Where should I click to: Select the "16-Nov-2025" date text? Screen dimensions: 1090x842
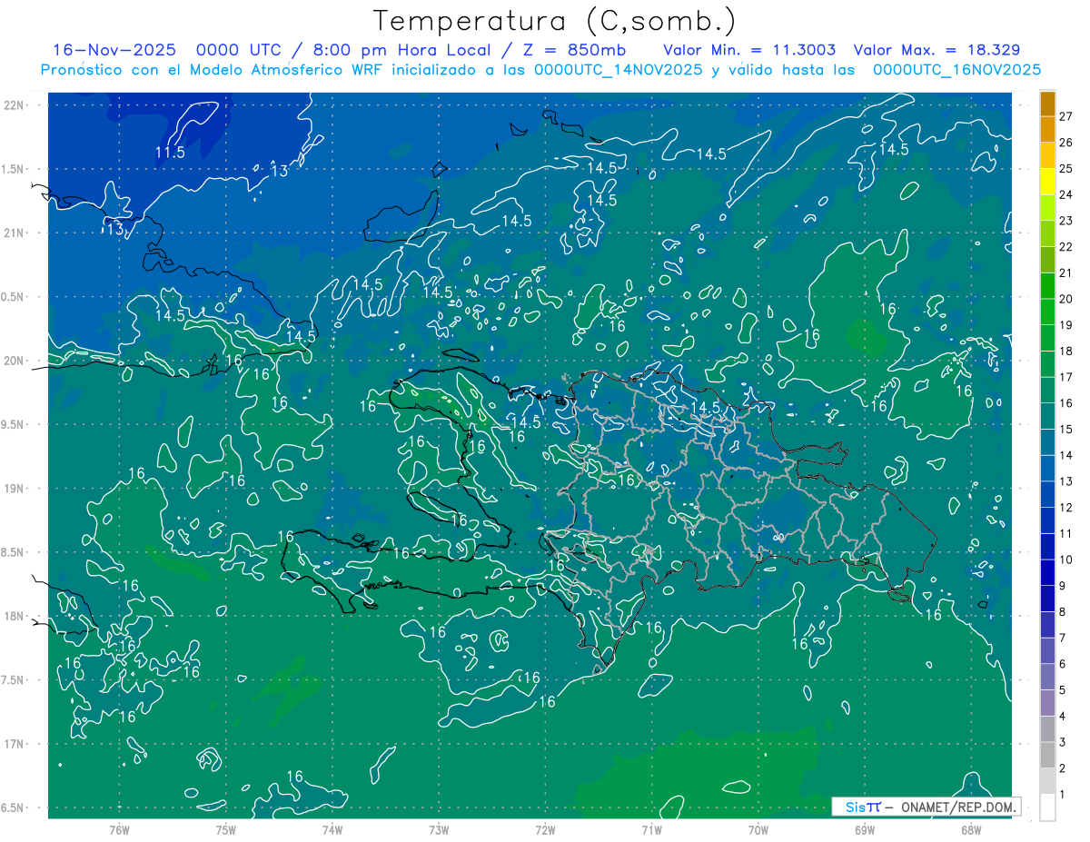coord(116,50)
